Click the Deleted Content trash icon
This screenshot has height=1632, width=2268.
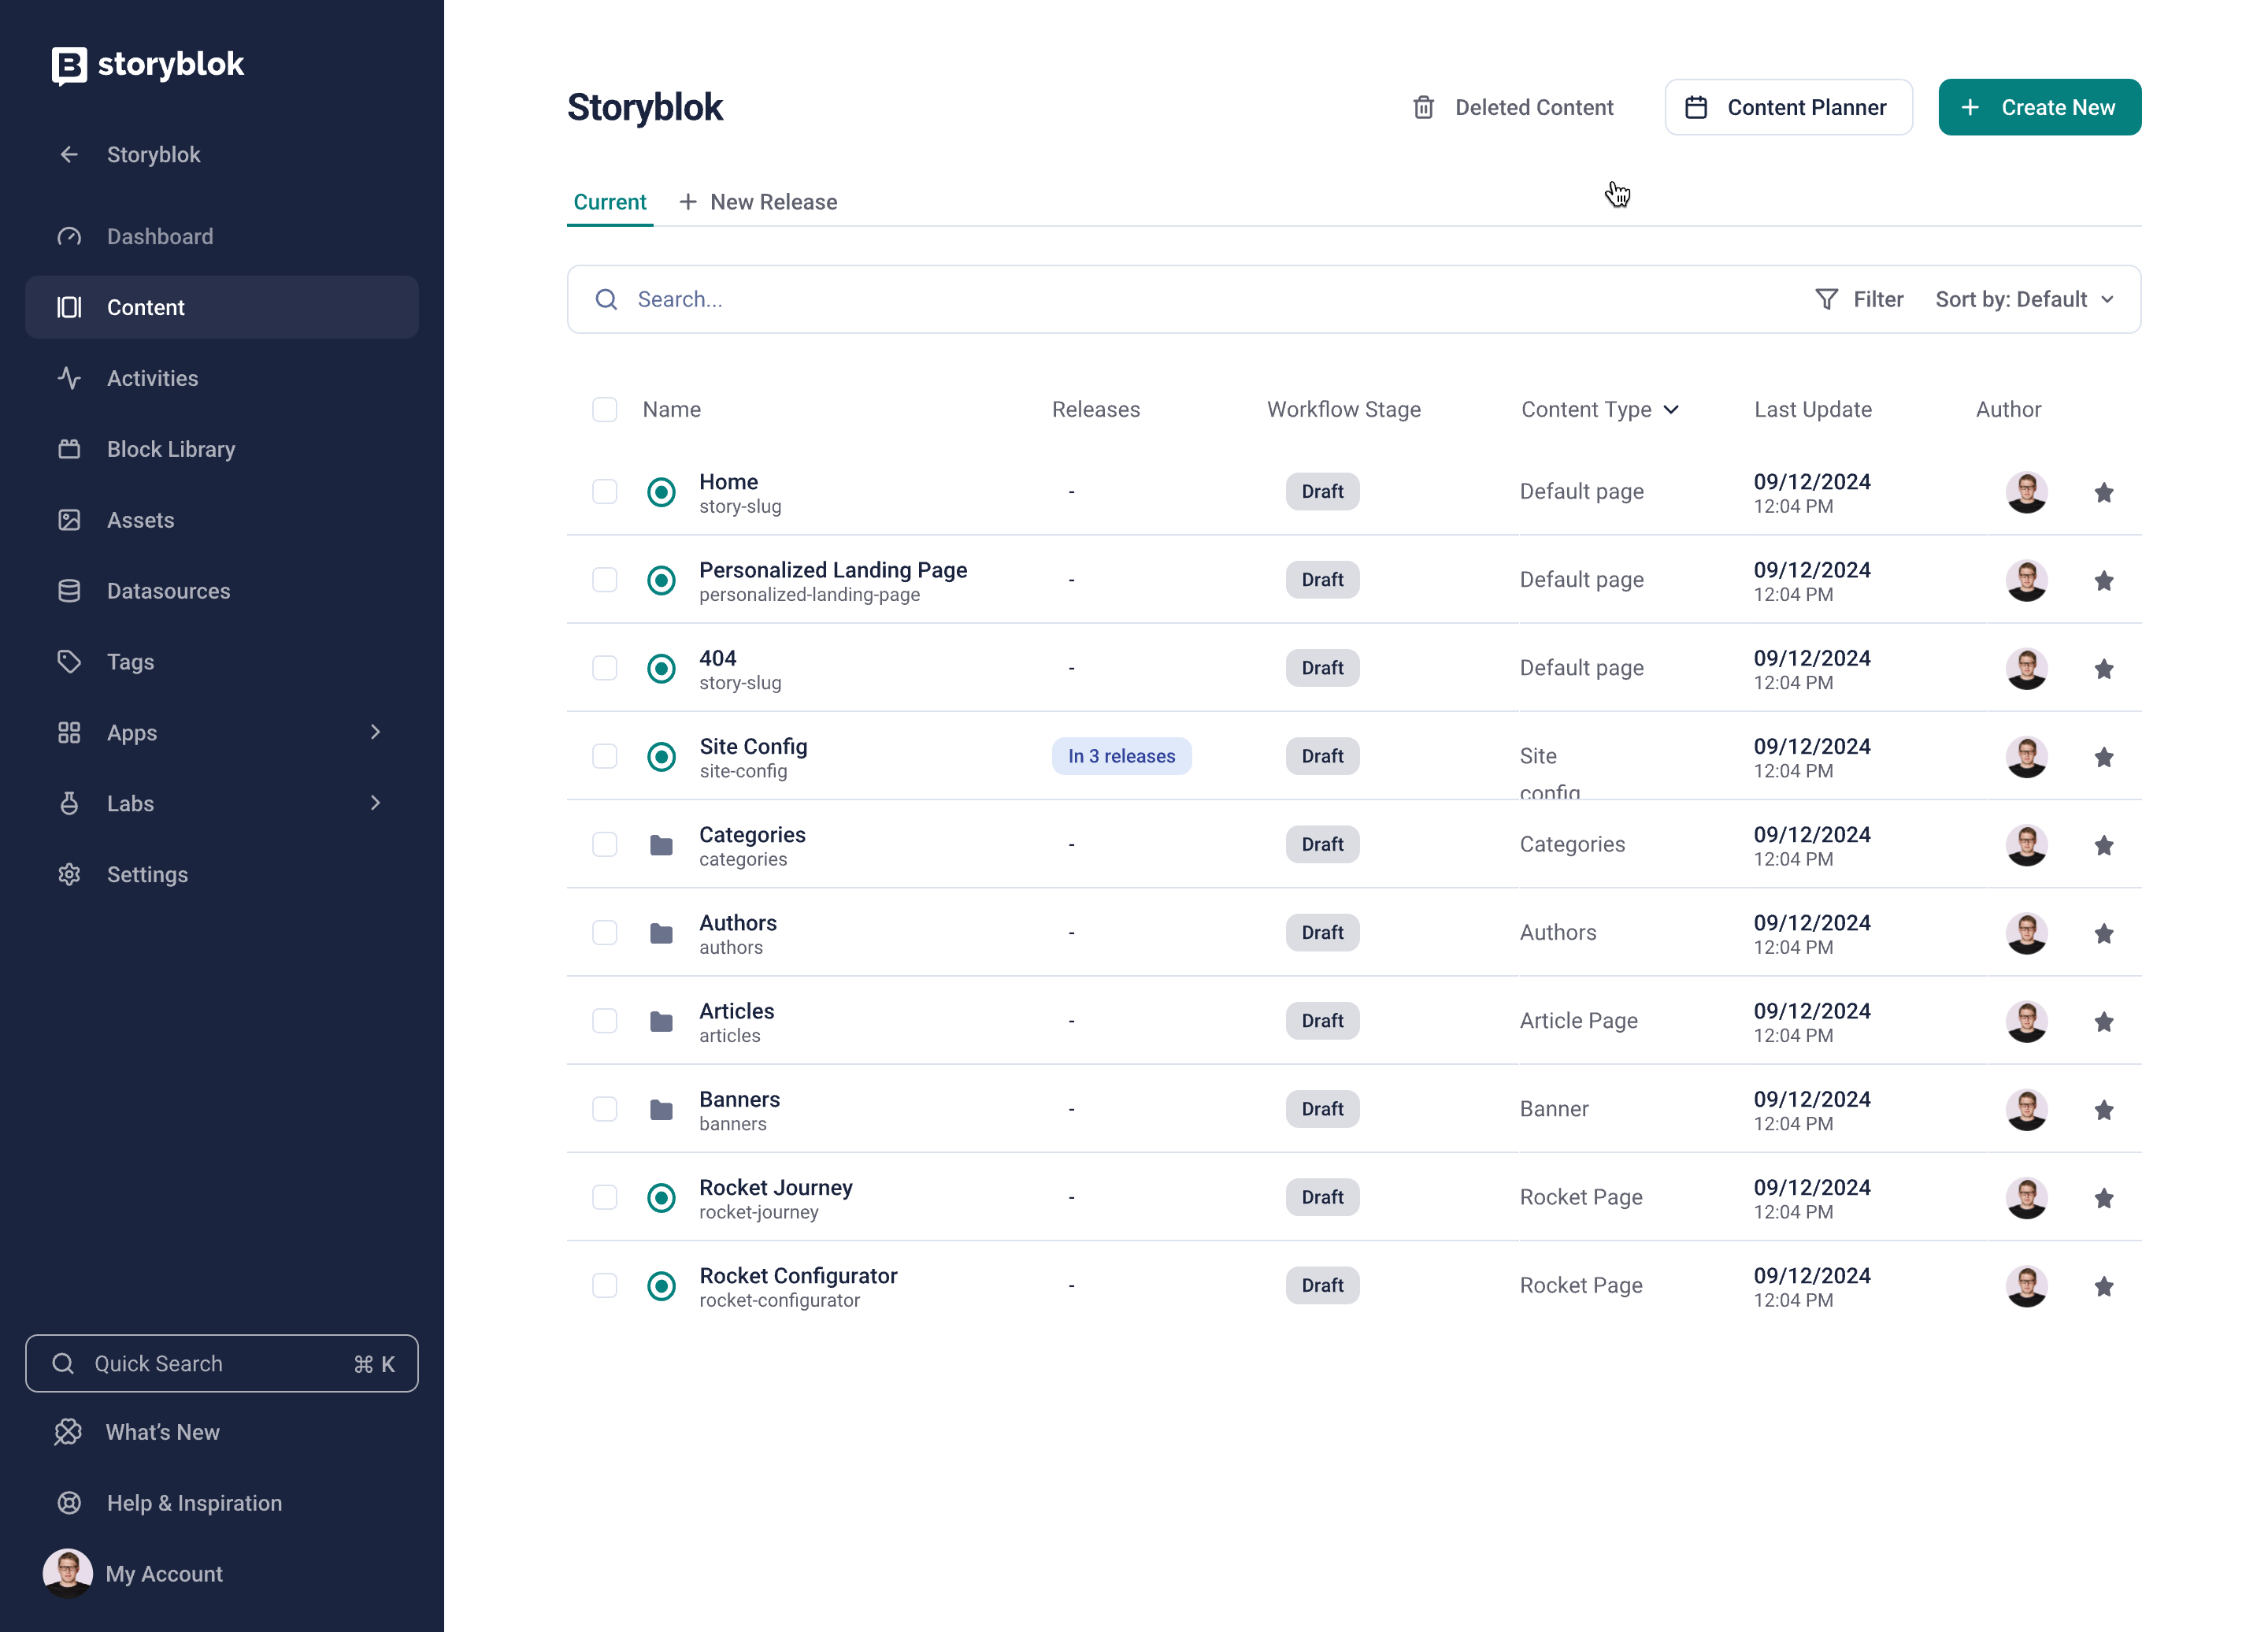1423,107
